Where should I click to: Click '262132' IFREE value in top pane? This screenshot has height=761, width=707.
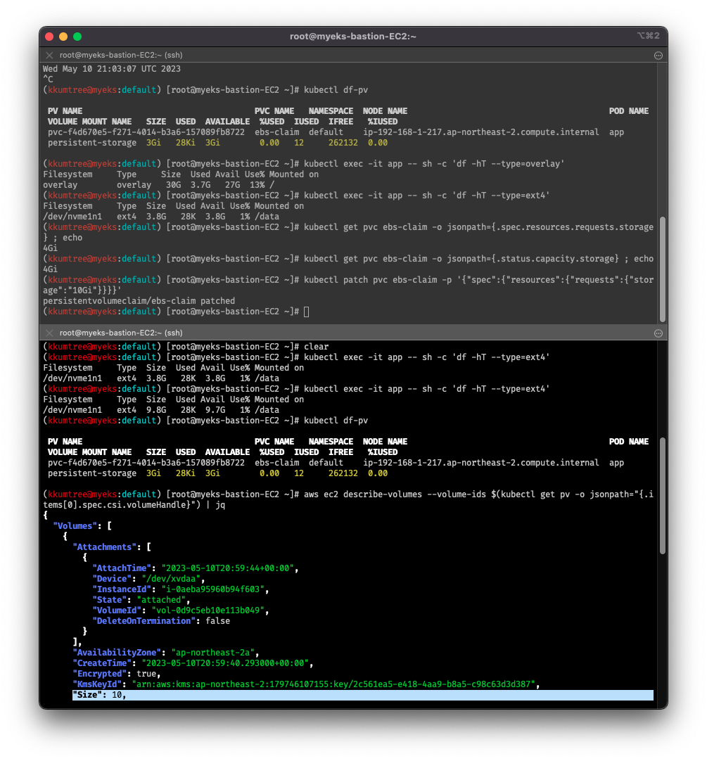[343, 143]
